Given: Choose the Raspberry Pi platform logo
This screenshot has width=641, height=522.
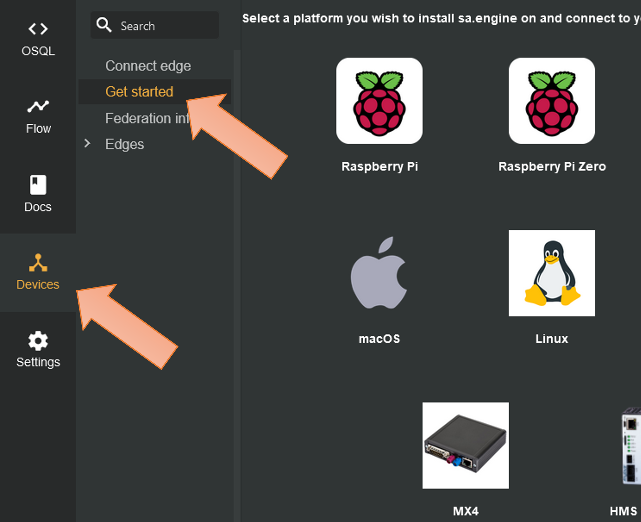Looking at the screenshot, I should pos(379,101).
